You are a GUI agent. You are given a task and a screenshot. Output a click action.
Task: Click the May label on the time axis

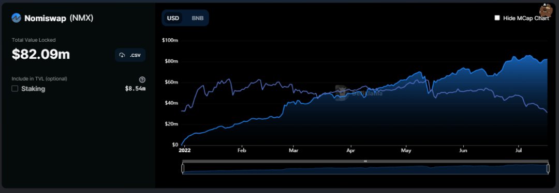coord(406,151)
